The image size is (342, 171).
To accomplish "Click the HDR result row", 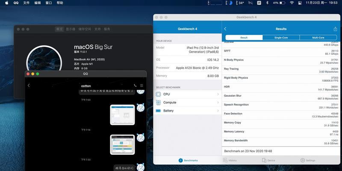I will (x=281, y=88).
